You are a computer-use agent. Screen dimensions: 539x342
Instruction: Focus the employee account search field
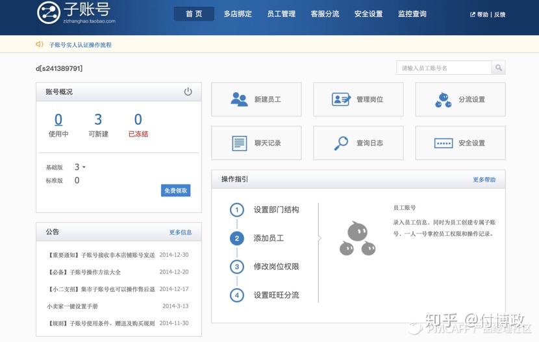point(444,68)
